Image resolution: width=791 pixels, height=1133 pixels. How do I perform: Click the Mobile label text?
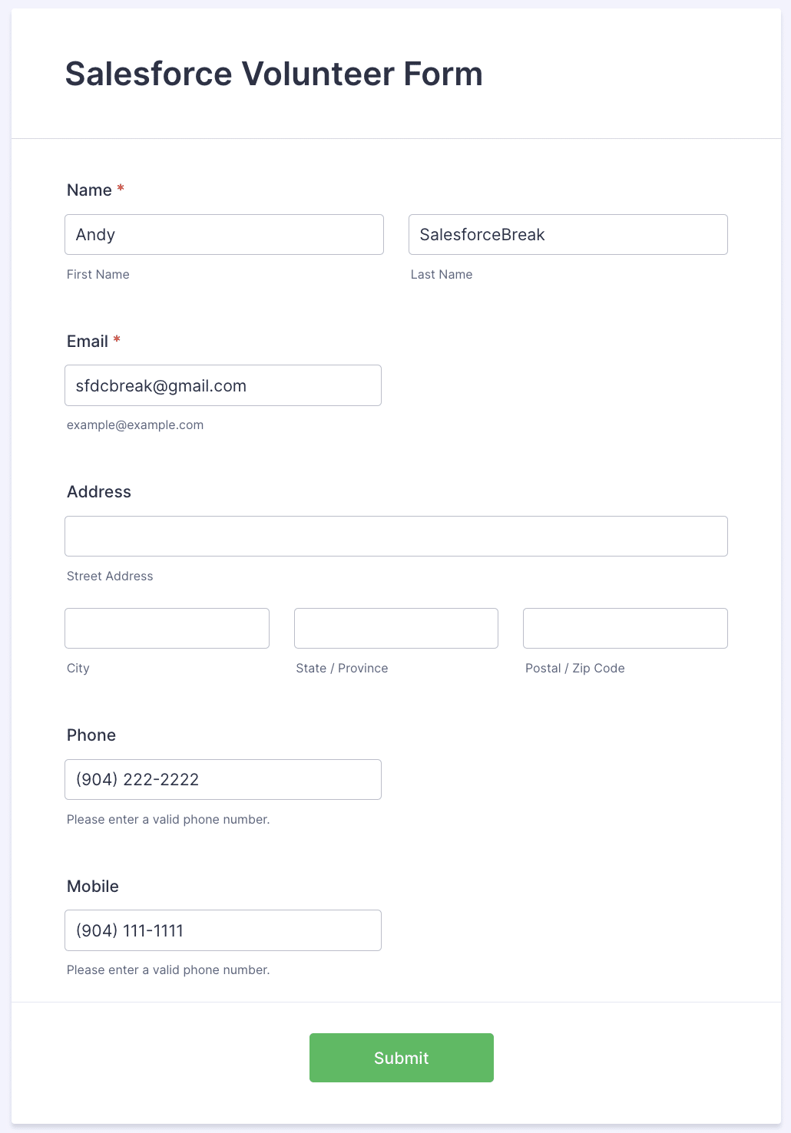pyautogui.click(x=93, y=887)
